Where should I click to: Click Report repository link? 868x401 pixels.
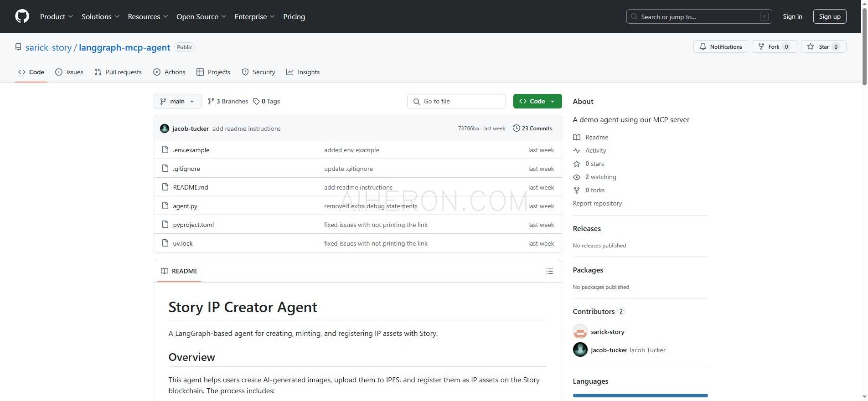tap(597, 203)
